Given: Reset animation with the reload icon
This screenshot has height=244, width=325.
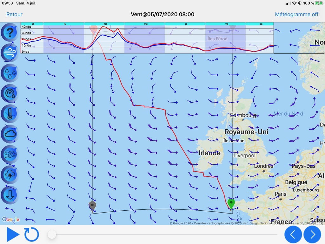Looking at the screenshot, I should coord(31,234).
